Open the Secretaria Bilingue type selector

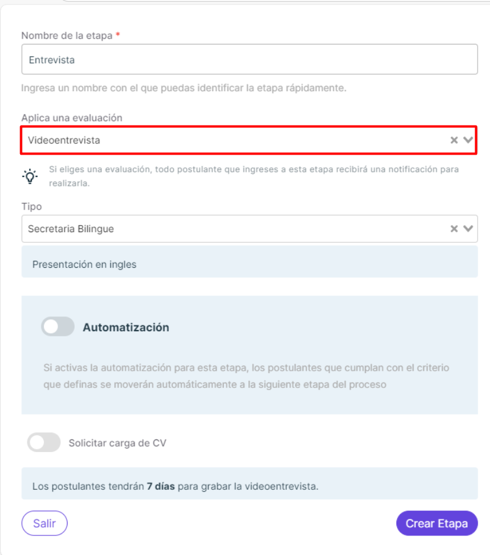click(249, 229)
